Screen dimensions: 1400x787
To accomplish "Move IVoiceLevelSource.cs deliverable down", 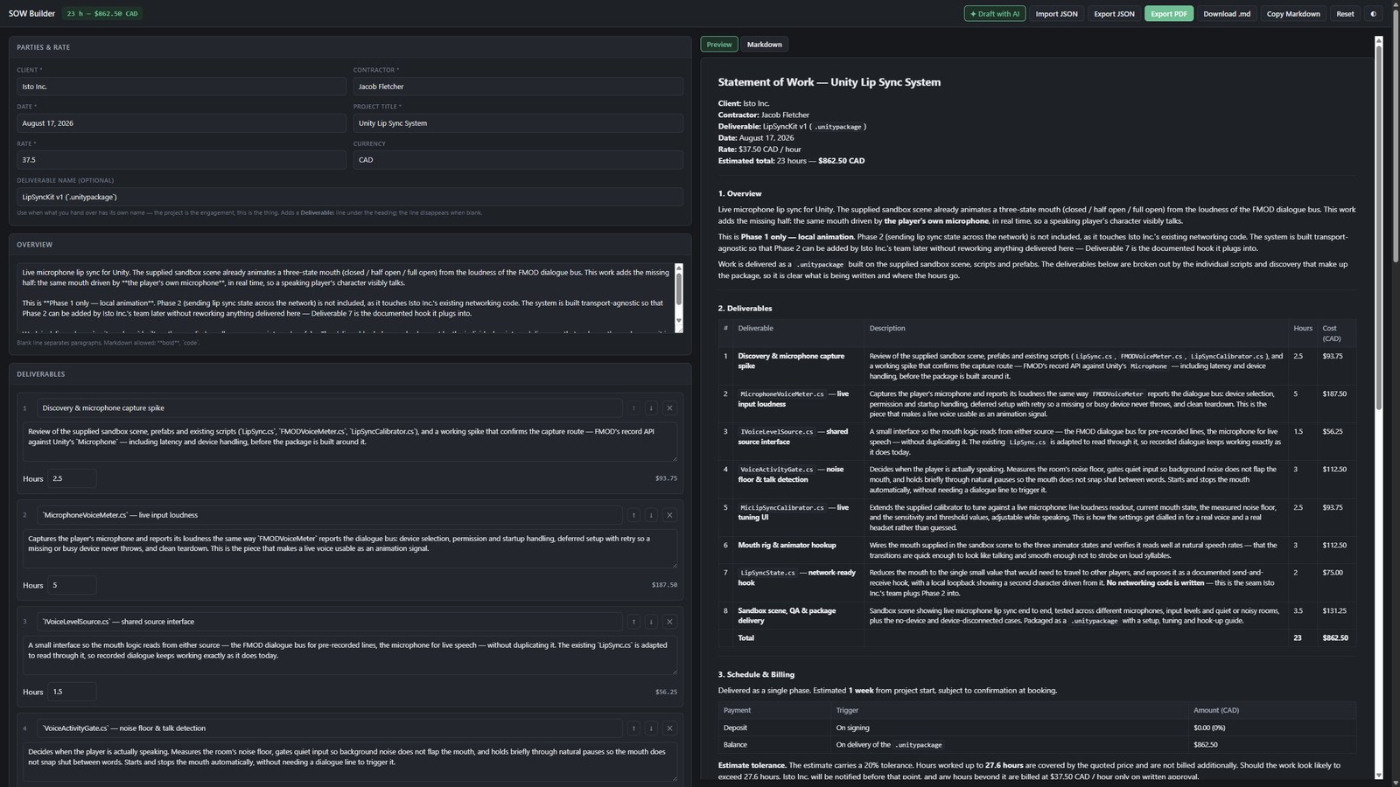I will pyautogui.click(x=651, y=622).
